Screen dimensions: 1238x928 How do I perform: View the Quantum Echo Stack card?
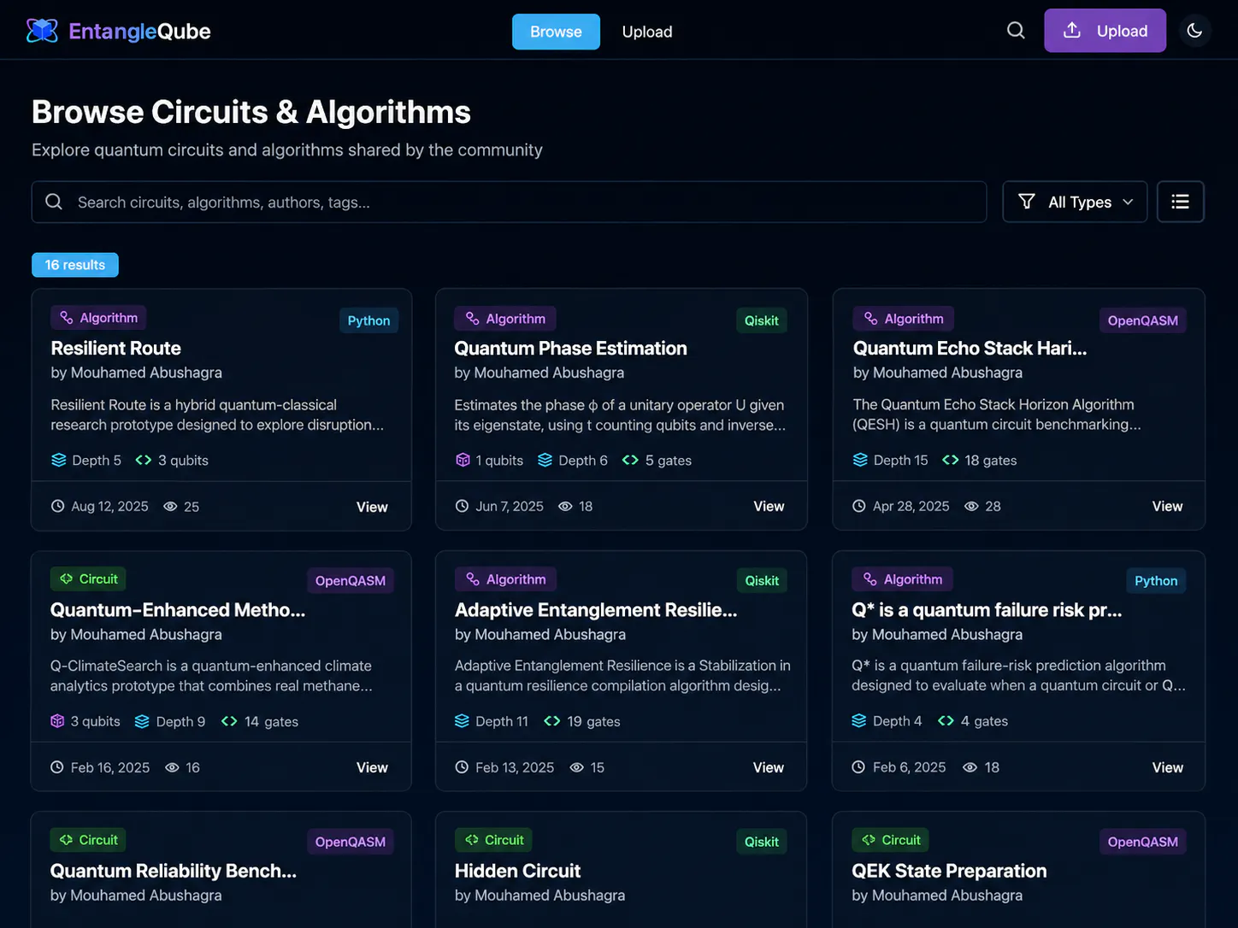click(x=1167, y=506)
